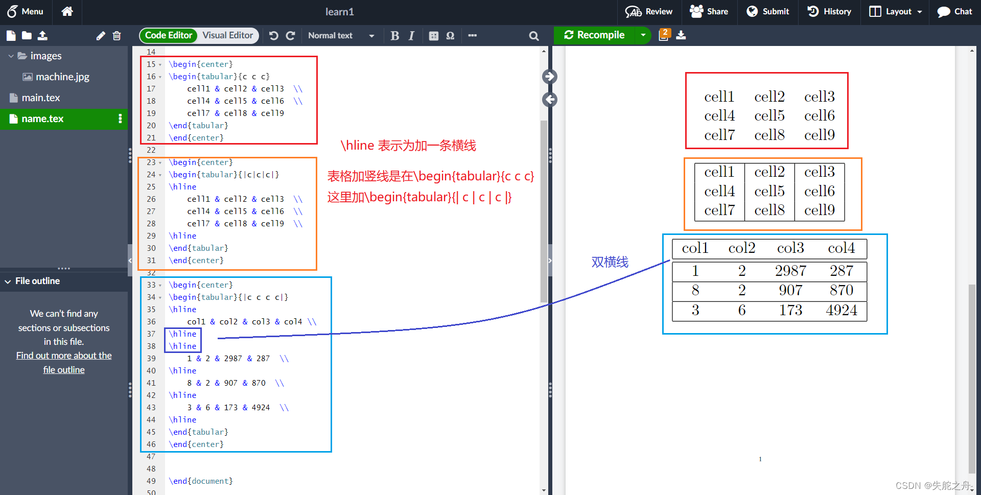Click the value '4924' in the PDF table
The height and width of the screenshot is (495, 981).
(842, 310)
